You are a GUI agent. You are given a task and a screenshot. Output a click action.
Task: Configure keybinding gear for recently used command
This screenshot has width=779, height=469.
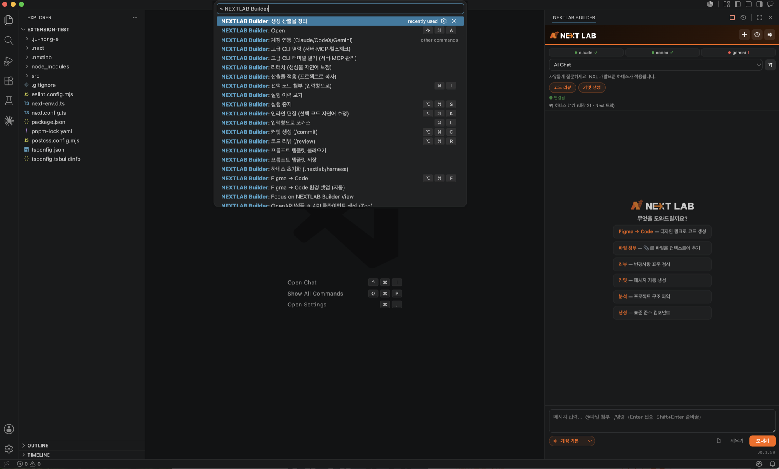pos(444,21)
